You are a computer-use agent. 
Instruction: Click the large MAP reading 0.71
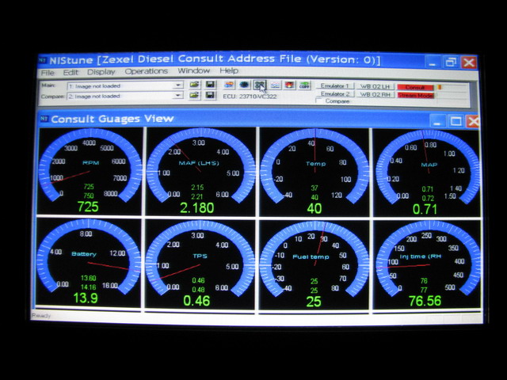(425, 209)
